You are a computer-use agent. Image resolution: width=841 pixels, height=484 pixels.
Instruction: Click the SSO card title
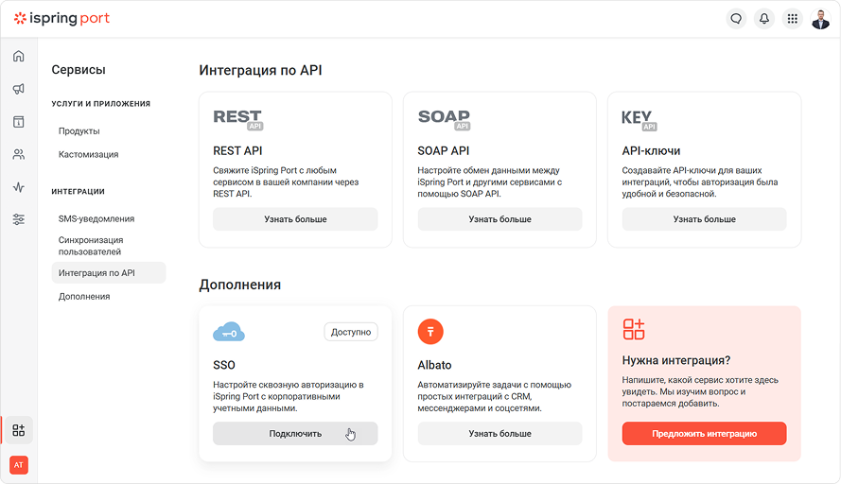[224, 365]
